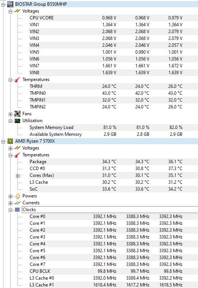Select the SoC temperature row
The height and width of the screenshot is (288, 198).
pos(113,189)
